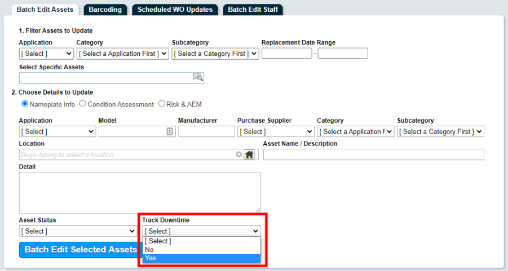Click into the Detail text area
The width and height of the screenshot is (508, 271).
tap(140, 192)
